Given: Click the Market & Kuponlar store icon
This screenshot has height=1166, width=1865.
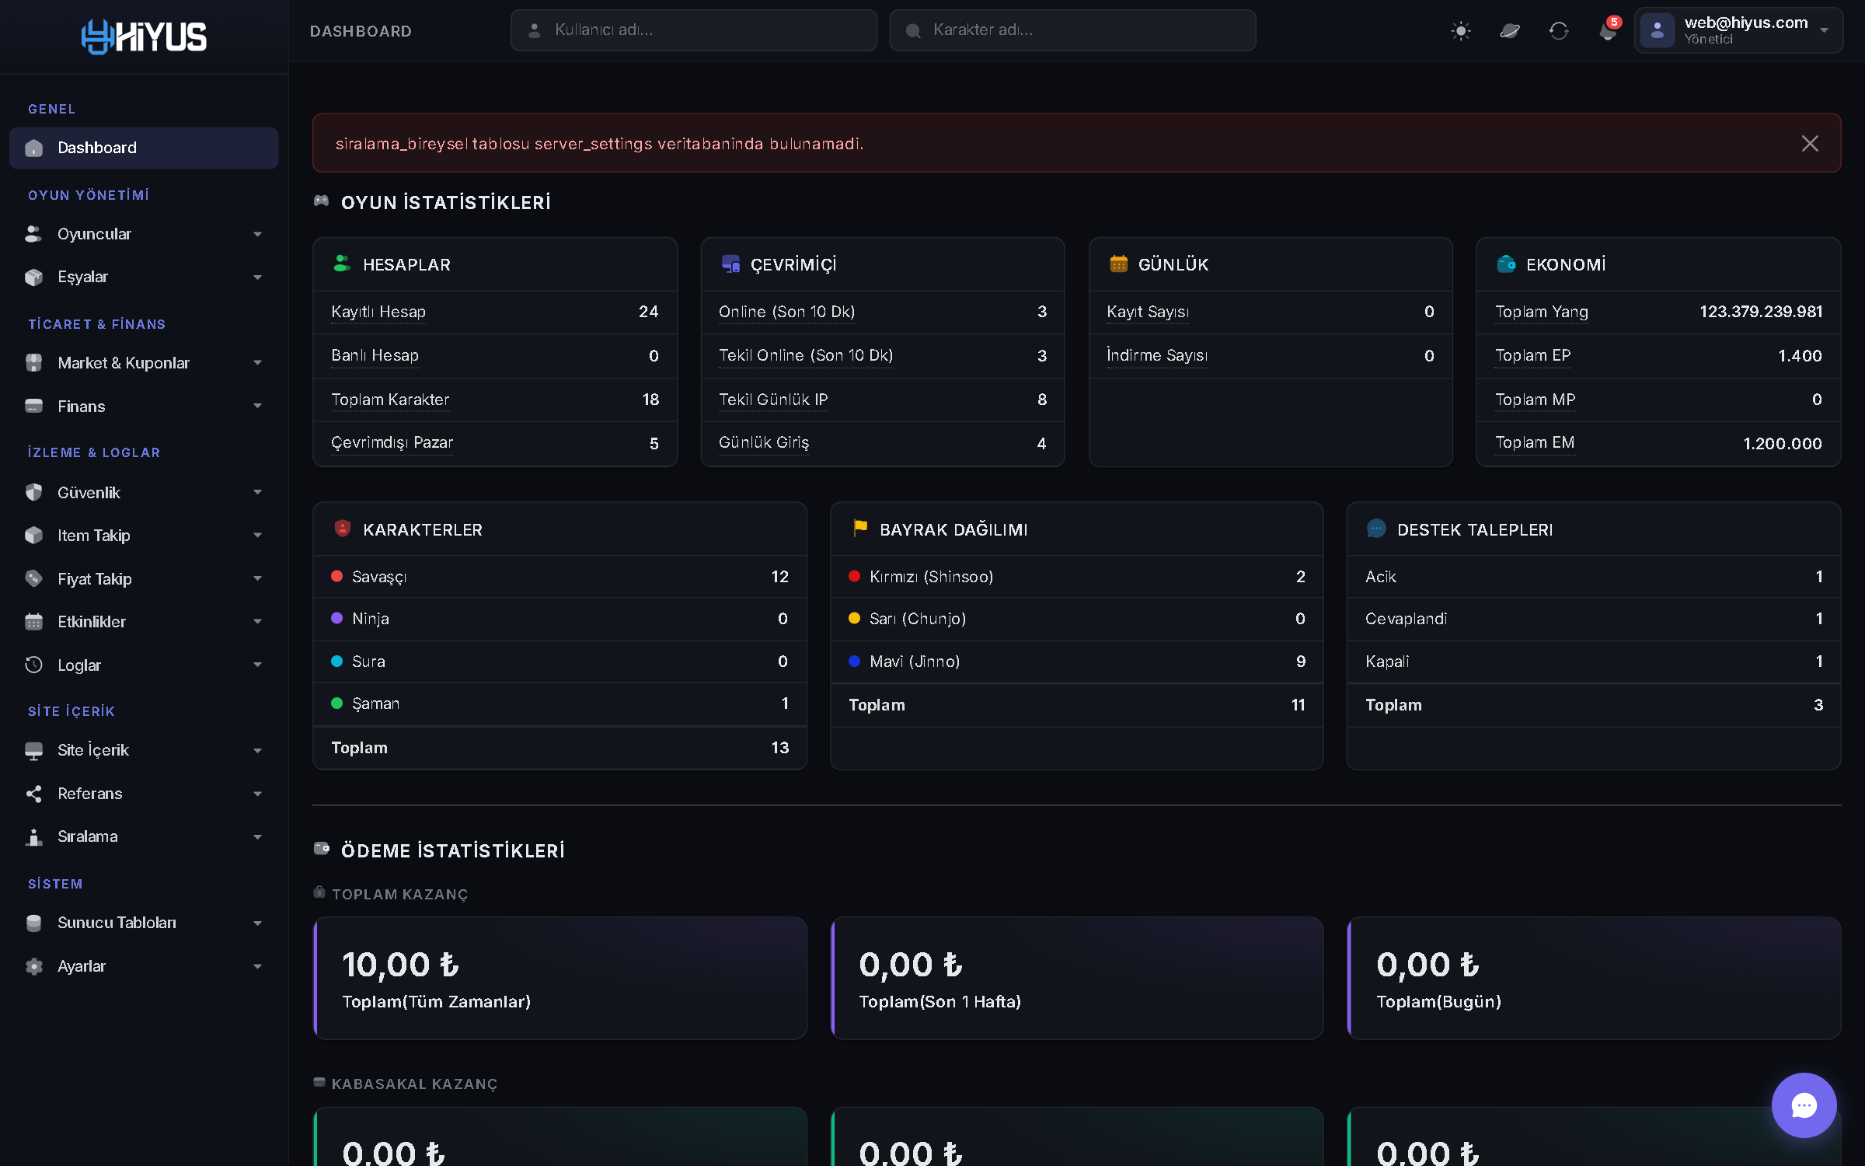Looking at the screenshot, I should [x=34, y=363].
